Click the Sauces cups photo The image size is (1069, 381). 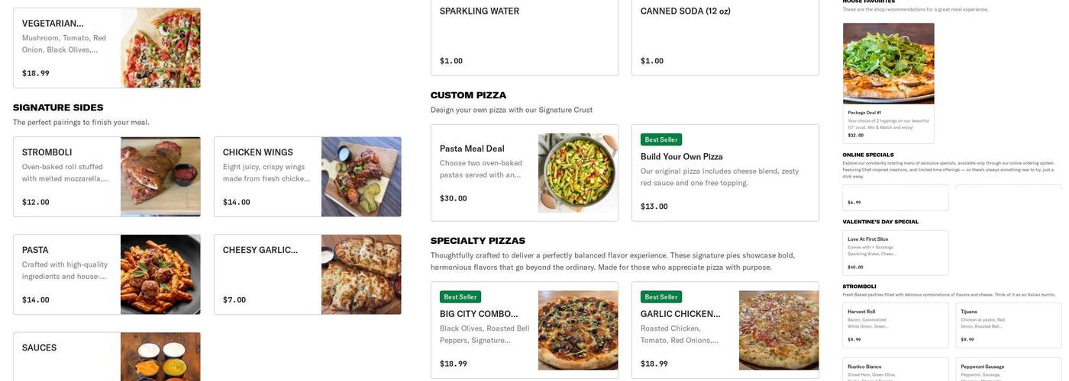point(160,357)
